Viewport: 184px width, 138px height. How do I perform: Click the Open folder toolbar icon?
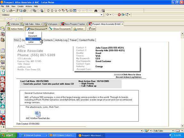[11, 11]
